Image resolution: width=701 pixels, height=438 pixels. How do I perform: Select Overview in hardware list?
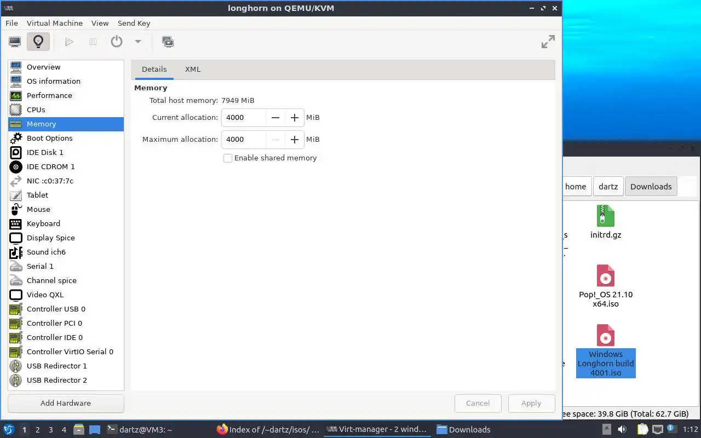[x=66, y=67]
